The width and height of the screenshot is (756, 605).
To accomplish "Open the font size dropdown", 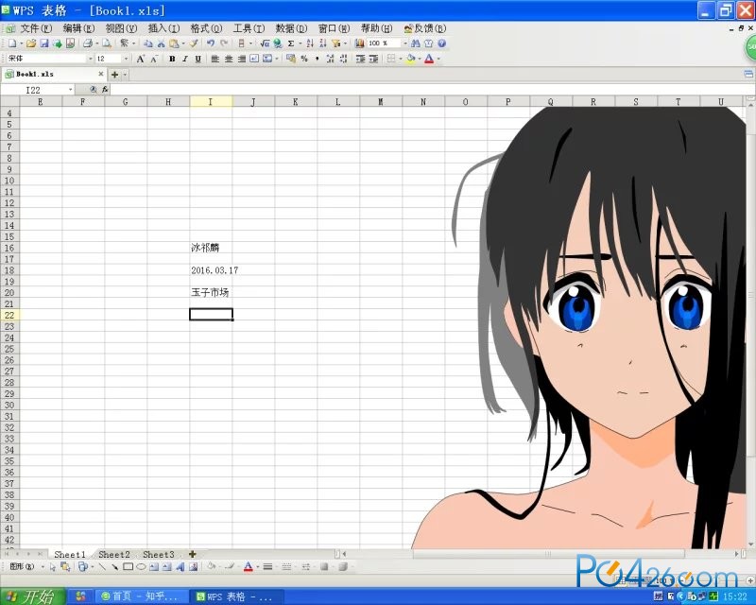I will (127, 59).
